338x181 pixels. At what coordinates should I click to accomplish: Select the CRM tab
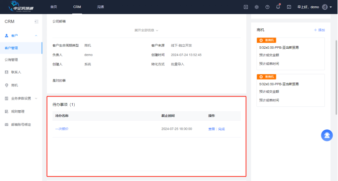(77, 7)
